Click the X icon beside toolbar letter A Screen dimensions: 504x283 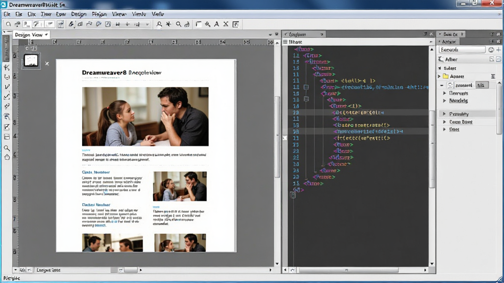(226, 25)
